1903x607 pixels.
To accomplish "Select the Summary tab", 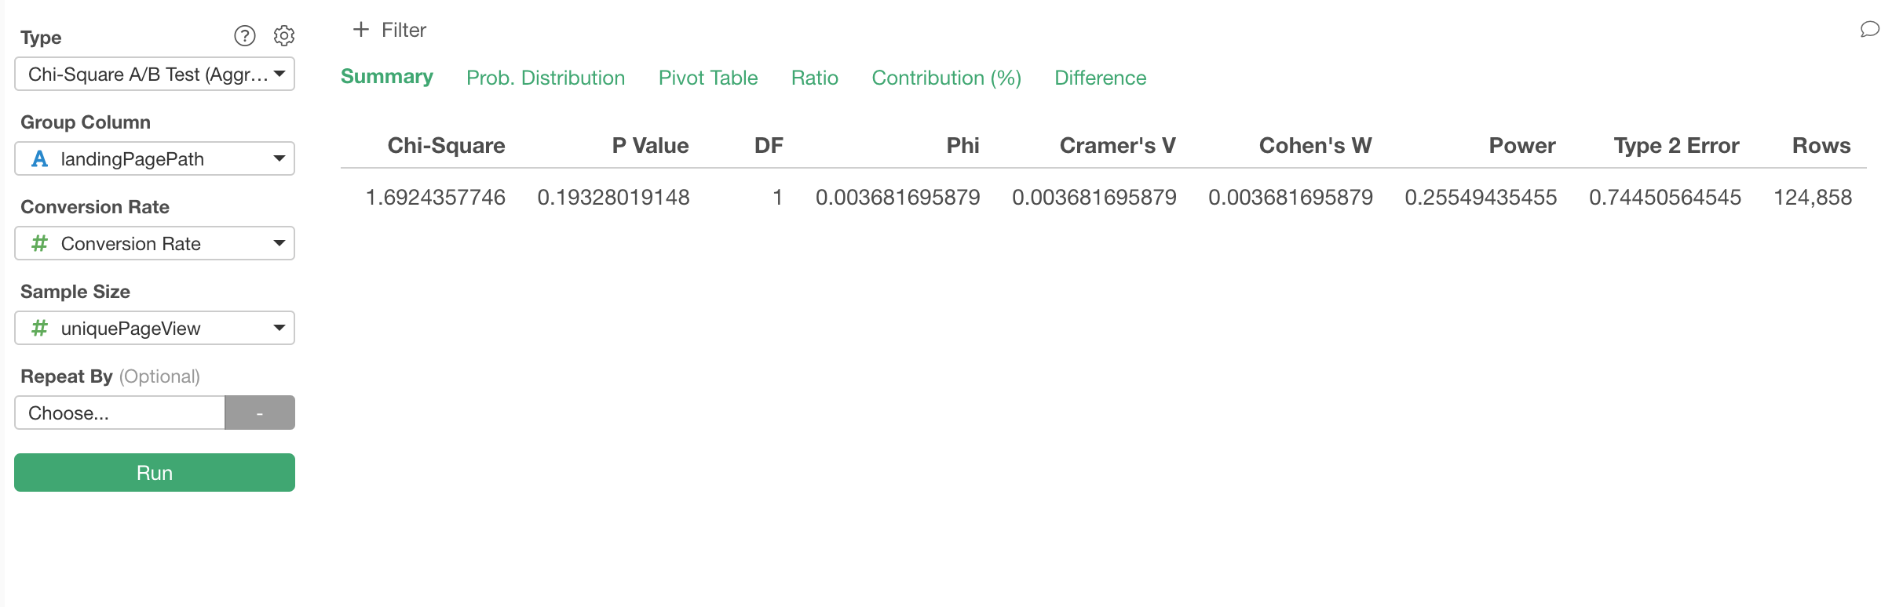I will coord(387,77).
